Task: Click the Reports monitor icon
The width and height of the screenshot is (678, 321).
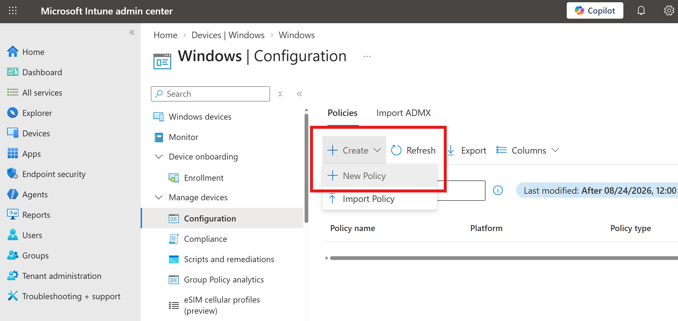Action: point(13,215)
